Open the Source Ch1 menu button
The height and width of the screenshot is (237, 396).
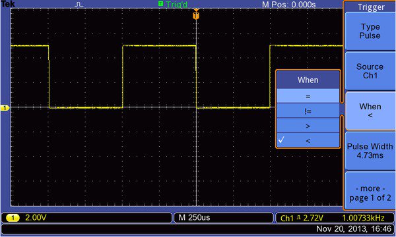click(x=370, y=71)
